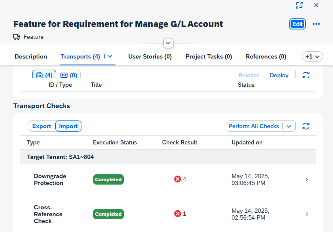The height and width of the screenshot is (232, 333).
Task: Switch transport checks to Import
Action: pos(68,126)
